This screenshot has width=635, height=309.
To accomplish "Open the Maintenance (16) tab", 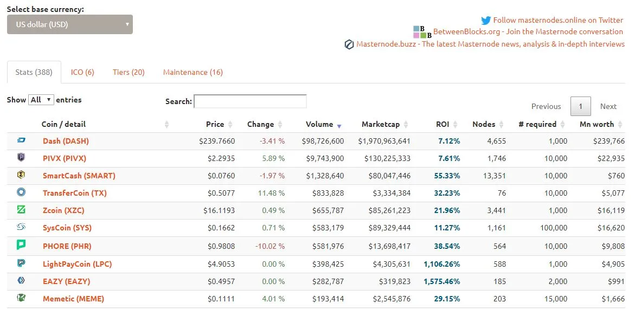I will pyautogui.click(x=193, y=72).
